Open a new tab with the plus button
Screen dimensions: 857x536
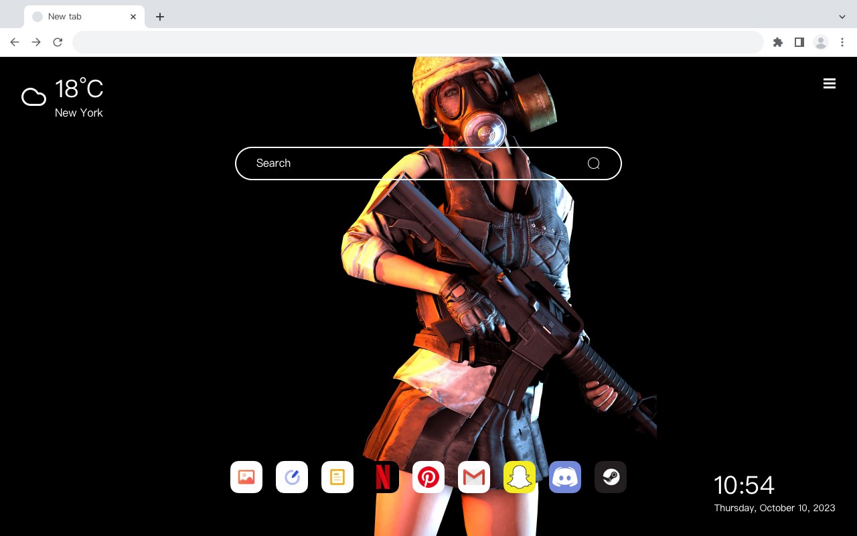tap(160, 17)
